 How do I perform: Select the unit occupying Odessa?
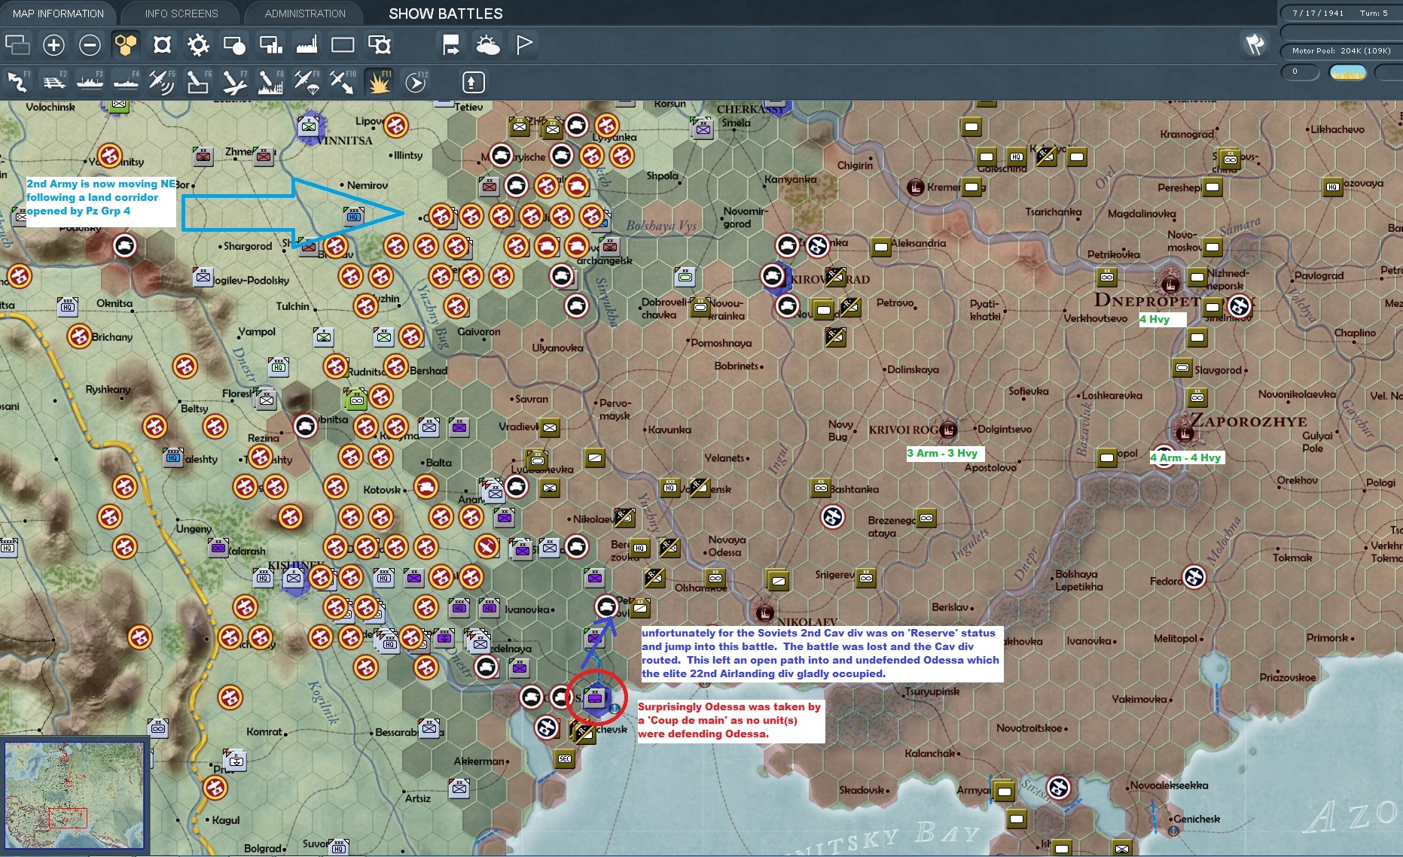[x=595, y=697]
